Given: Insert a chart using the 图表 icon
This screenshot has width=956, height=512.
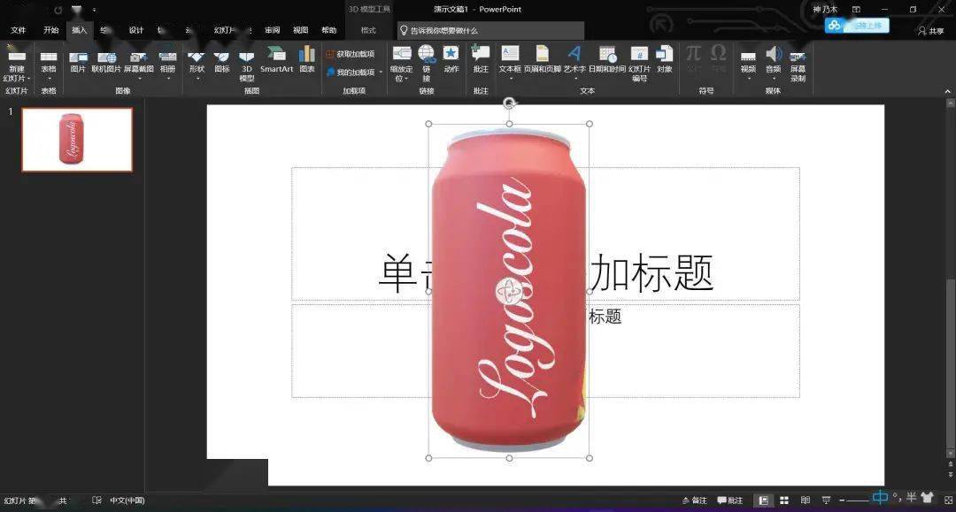Looking at the screenshot, I should click(309, 64).
